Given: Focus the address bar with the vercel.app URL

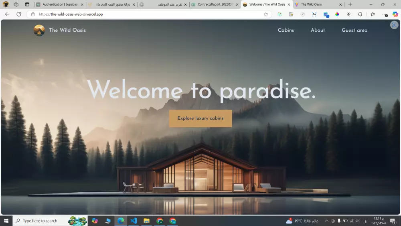Looking at the screenshot, I should (x=148, y=14).
